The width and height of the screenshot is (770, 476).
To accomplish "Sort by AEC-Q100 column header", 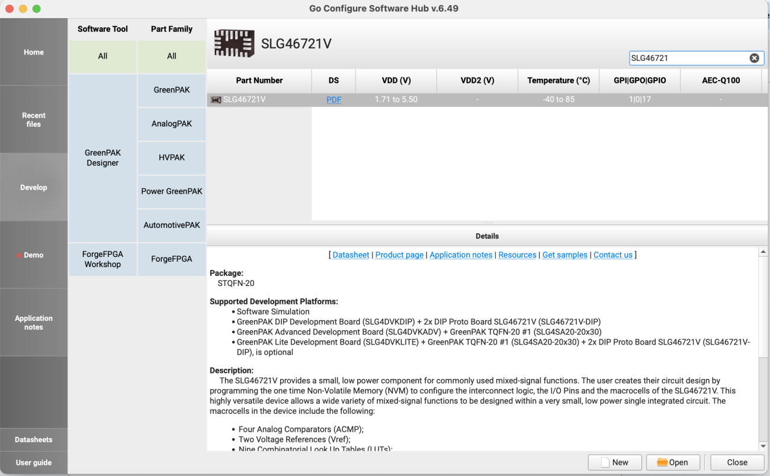I will coord(721,81).
